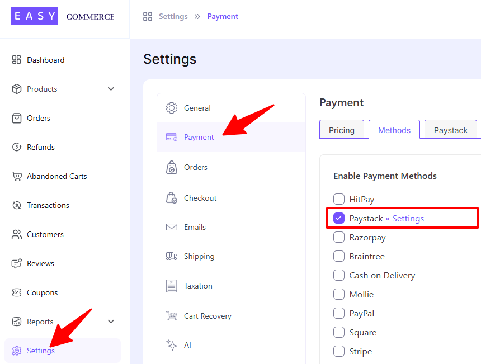481x364 pixels.
Task: Enable the PayPal checkbox
Action: (339, 313)
